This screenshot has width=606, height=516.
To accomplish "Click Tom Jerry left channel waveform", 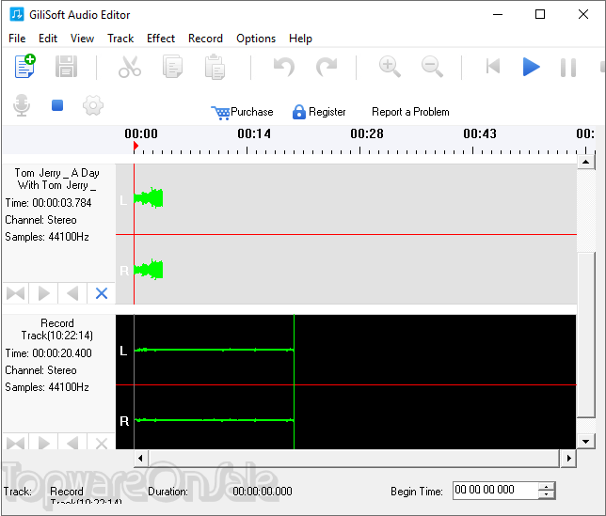I will point(149,198).
